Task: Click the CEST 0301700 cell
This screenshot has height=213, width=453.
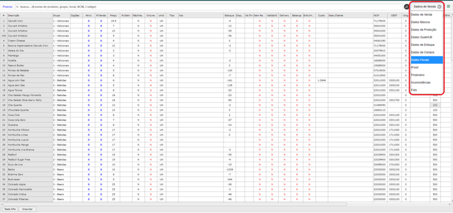Action: click(x=394, y=100)
